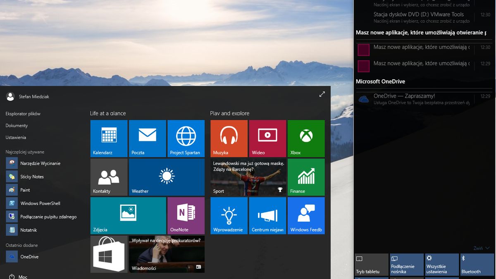Screen dimensions: 496x279
Task: Open the Store tile with shopping bag
Action: [x=109, y=254]
